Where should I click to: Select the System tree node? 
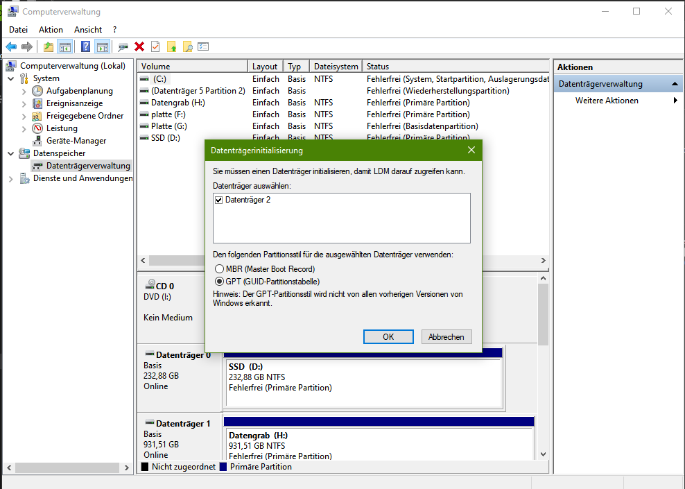pos(46,78)
